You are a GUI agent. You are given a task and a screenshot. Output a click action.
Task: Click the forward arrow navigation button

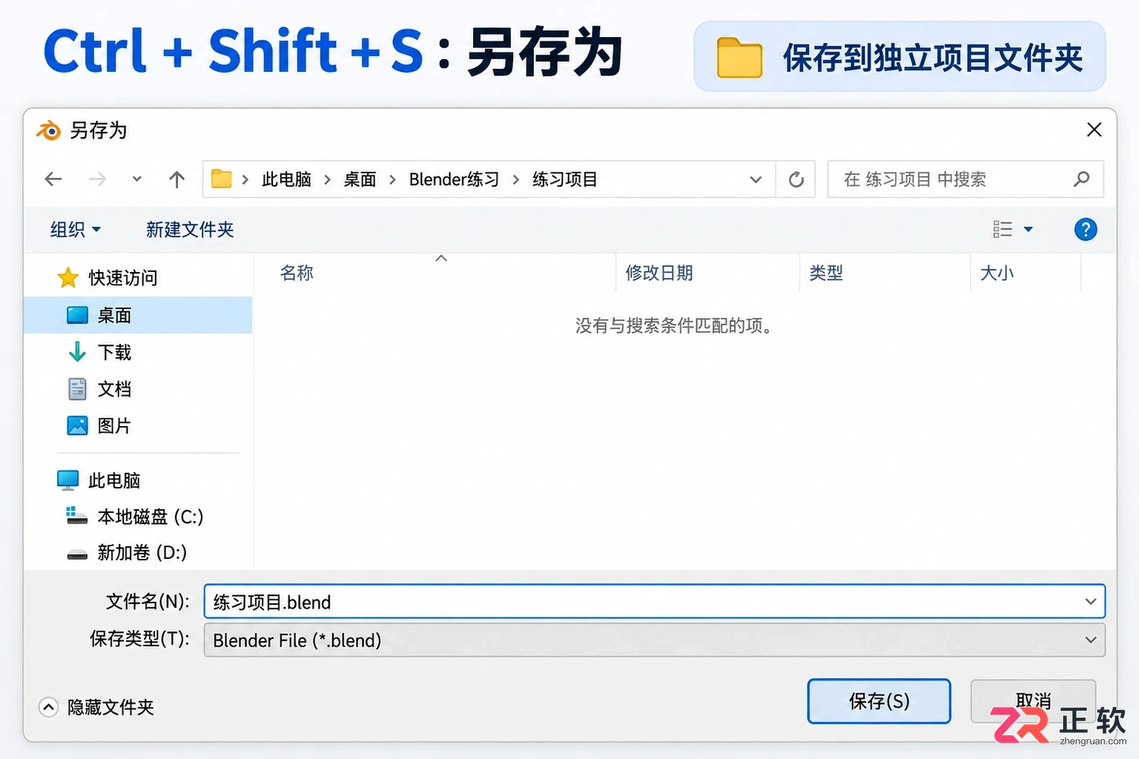(97, 179)
